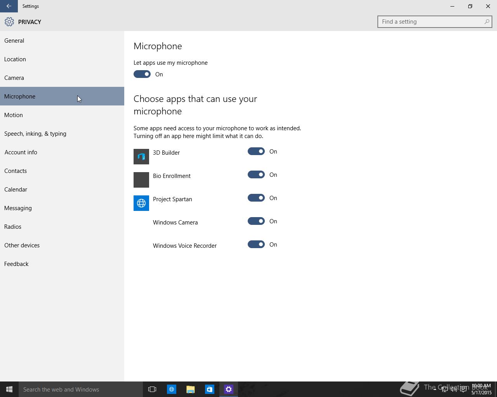The image size is (497, 397).
Task: Launch Project Spartan browser from taskbar
Action: (171, 389)
